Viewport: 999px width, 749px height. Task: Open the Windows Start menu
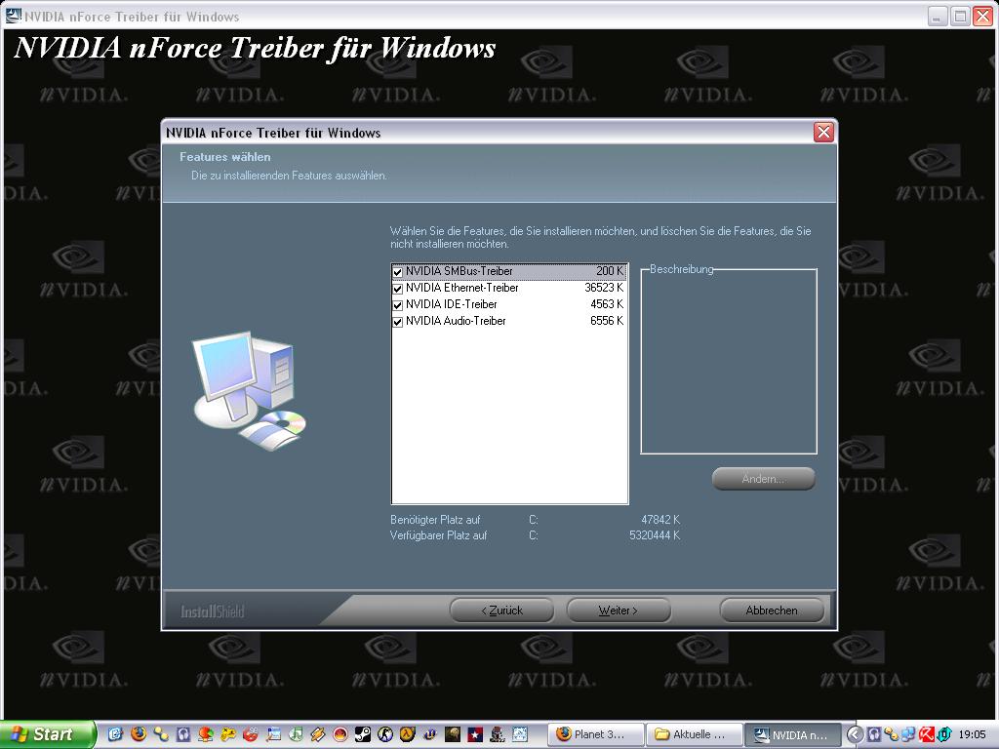tap(48, 734)
